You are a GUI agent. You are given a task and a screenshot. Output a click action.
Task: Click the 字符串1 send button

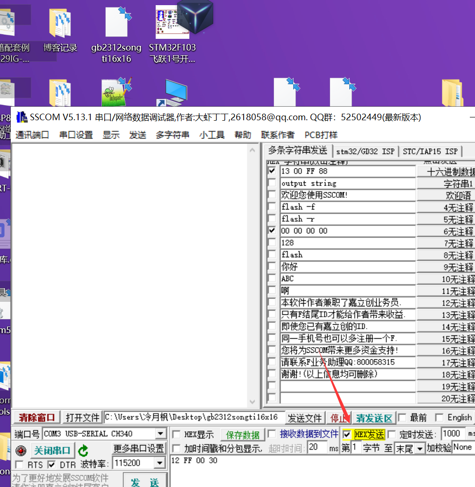[x=446, y=183]
